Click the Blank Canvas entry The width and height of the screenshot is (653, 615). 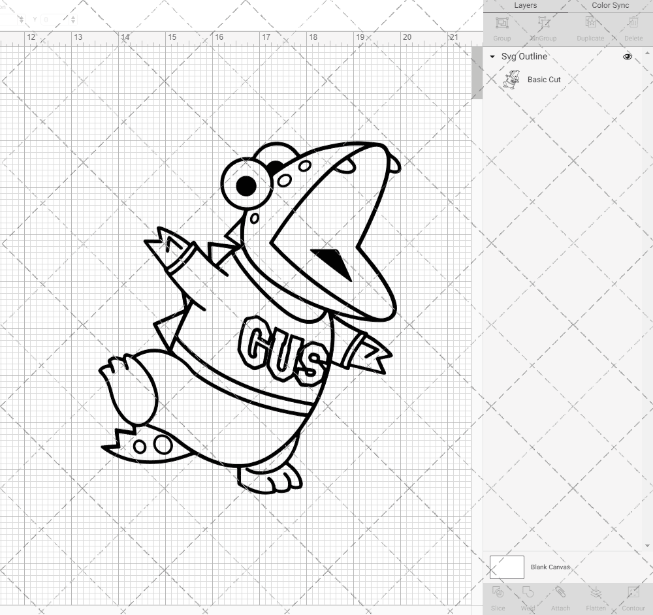(550, 567)
